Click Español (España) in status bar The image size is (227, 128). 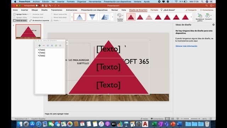(39, 119)
